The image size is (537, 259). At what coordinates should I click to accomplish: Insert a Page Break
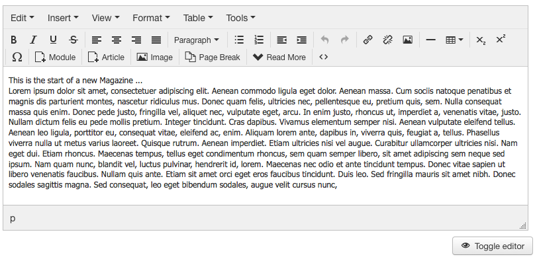pyautogui.click(x=213, y=57)
